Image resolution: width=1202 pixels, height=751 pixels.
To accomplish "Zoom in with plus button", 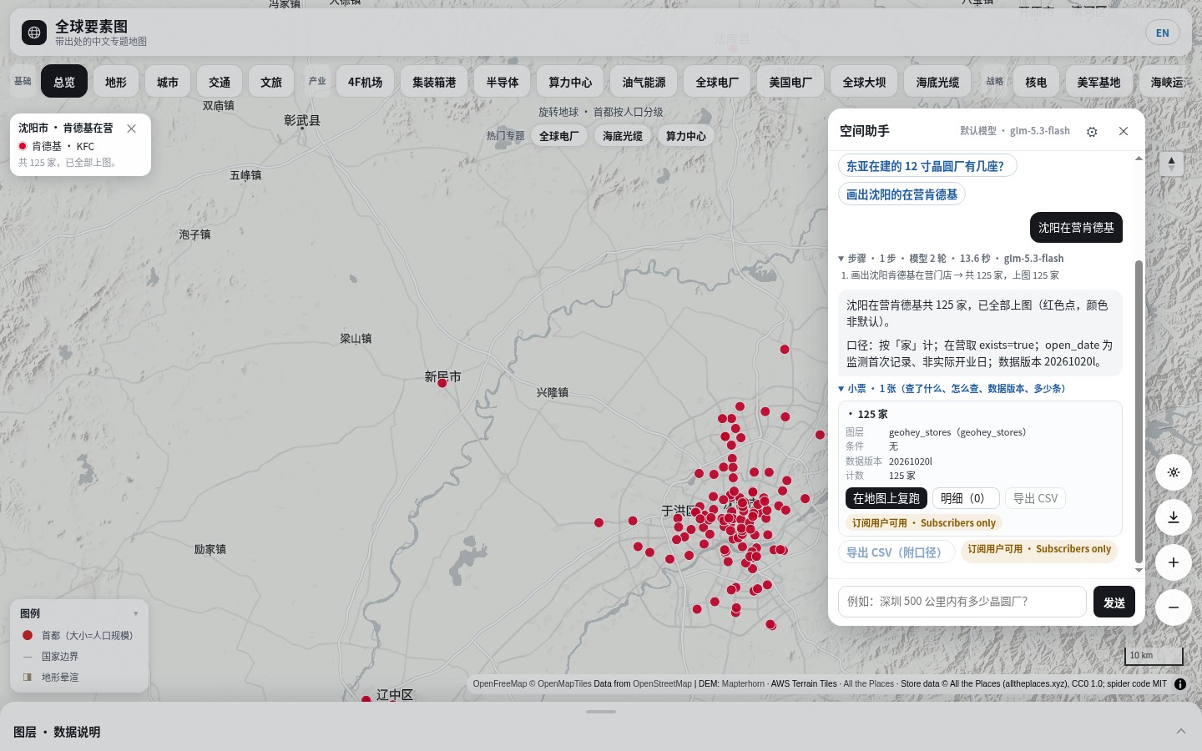I will pos(1173,562).
